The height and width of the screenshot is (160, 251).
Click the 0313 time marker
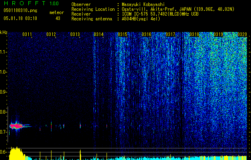pos(75,34)
